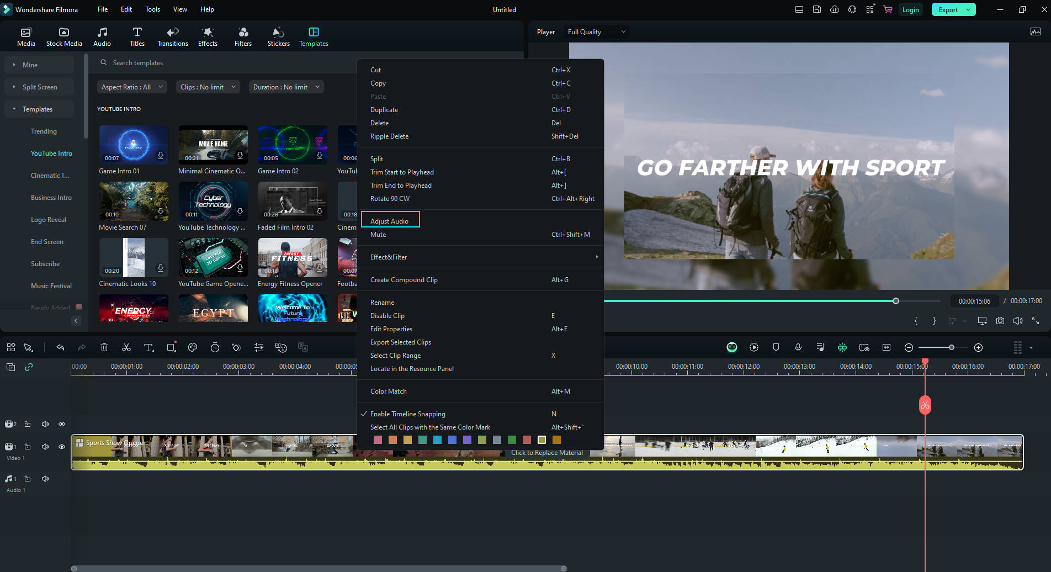Open the Trending templates category

pos(44,131)
